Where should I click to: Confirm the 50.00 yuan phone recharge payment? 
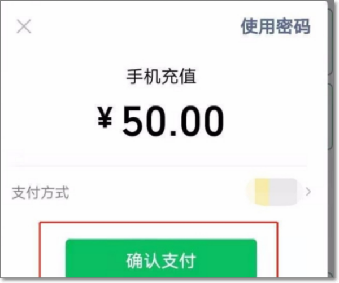point(161,258)
